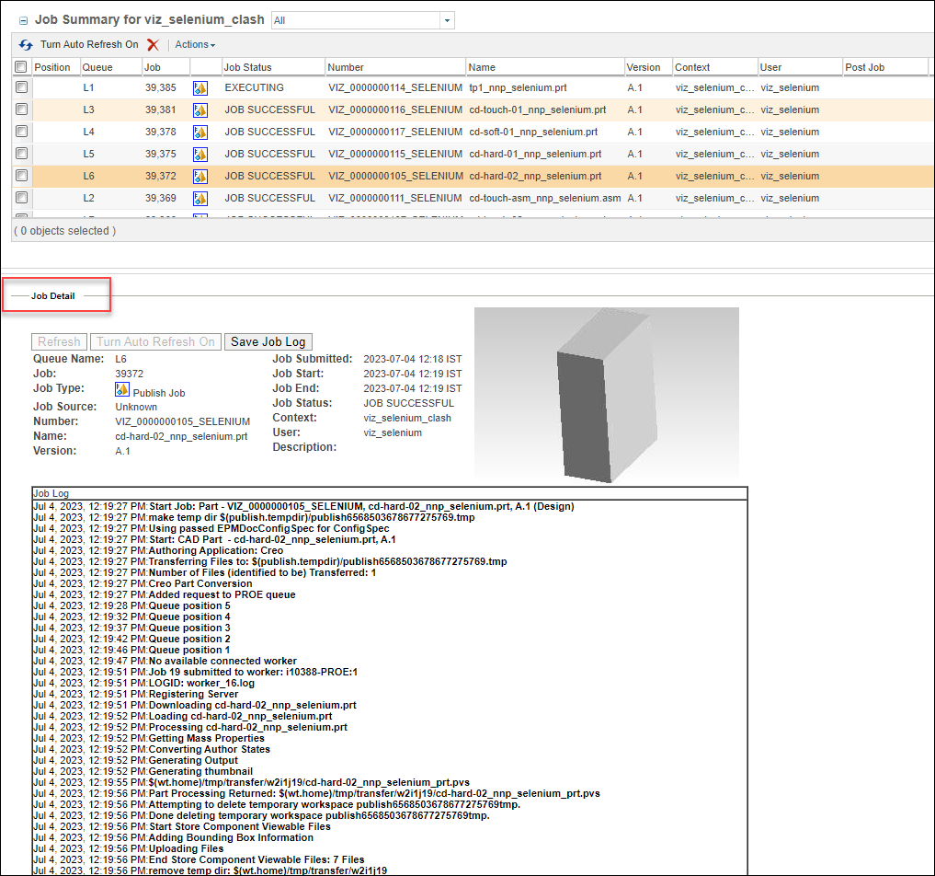Click Job Status value JOB SUCCESSFUL in detail
Screen dimensions: 935x876
coord(408,403)
